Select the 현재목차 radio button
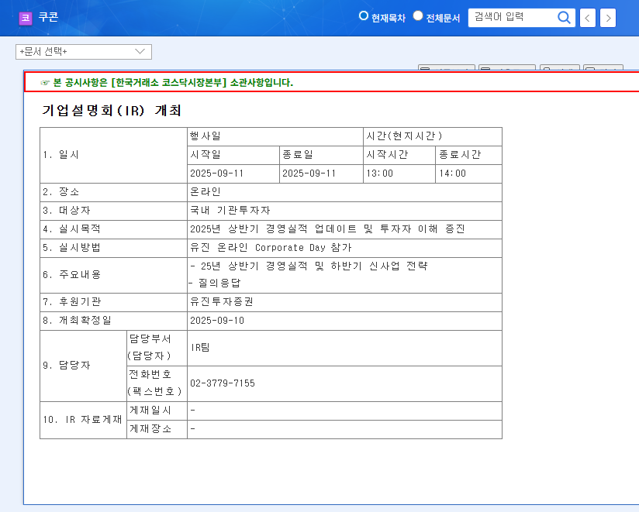The width and height of the screenshot is (639, 512). coord(362,15)
